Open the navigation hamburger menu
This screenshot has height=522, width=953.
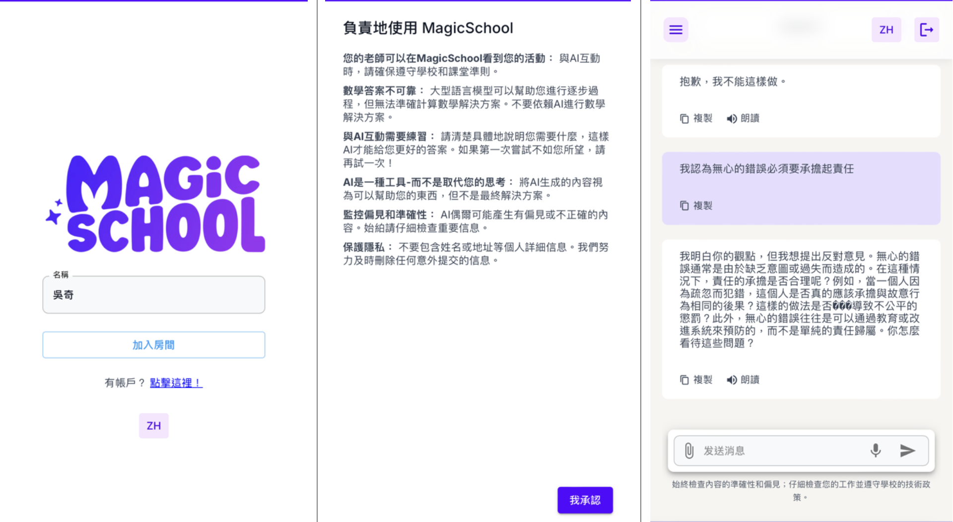pos(676,29)
